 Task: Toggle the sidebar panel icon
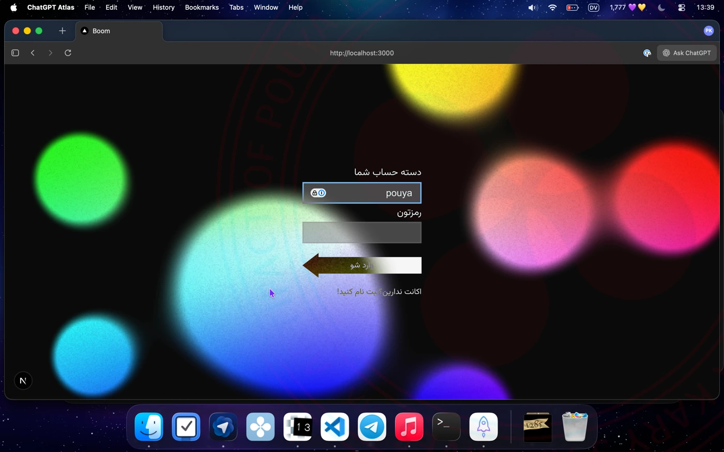[x=15, y=53]
